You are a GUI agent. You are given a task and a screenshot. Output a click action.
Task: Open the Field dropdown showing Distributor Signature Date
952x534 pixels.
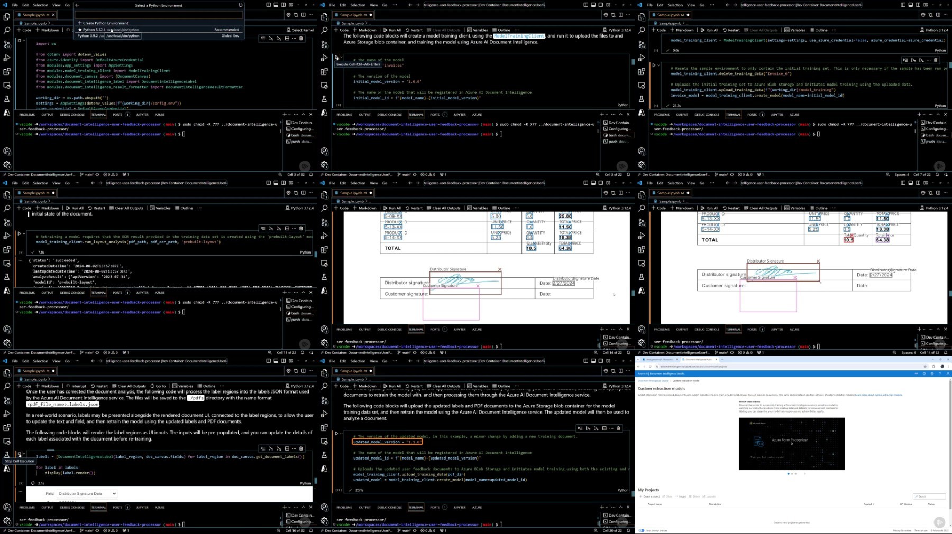pos(87,494)
